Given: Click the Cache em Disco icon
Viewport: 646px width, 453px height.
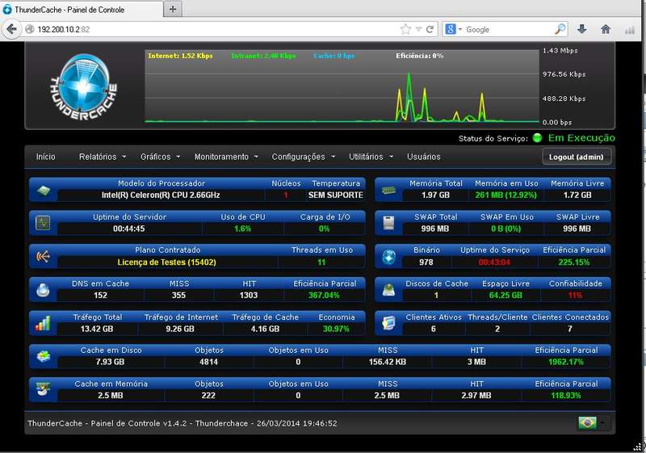Looking at the screenshot, I should click(x=44, y=356).
